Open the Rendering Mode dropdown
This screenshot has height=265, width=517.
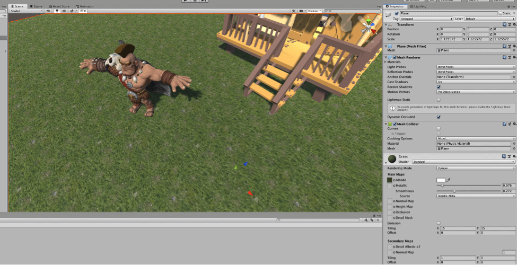tap(476, 168)
